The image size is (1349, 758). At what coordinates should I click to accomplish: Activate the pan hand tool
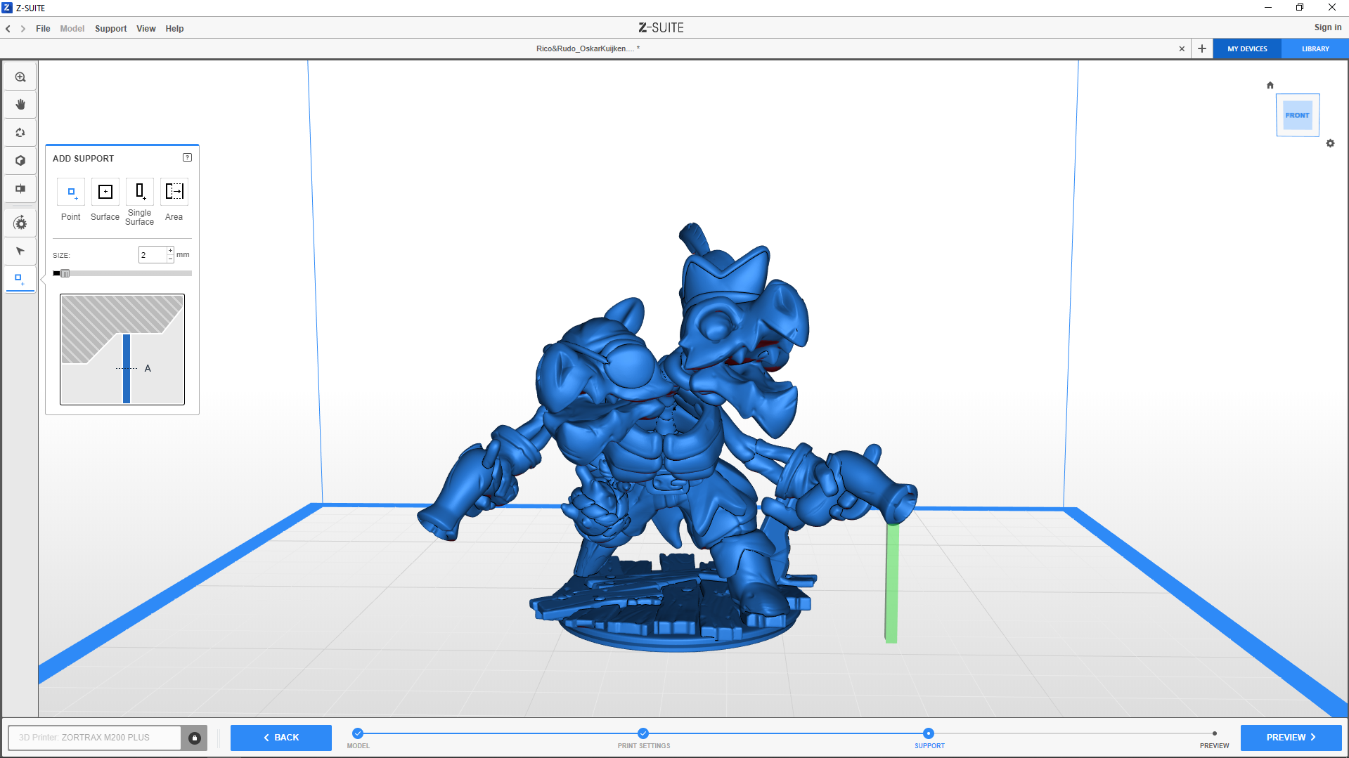click(20, 105)
